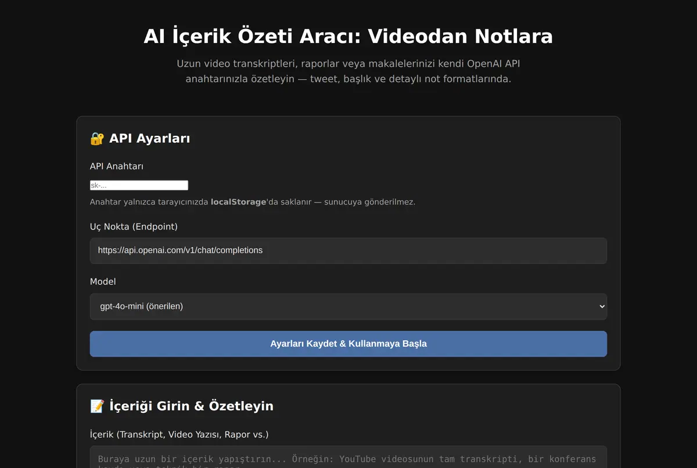Click the Uç Nokta endpoint URL field
The image size is (697, 468).
[348, 251]
